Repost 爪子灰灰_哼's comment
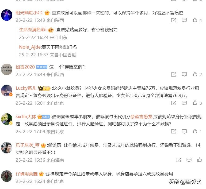This screenshot has width=206, height=189. tap(178, 160)
